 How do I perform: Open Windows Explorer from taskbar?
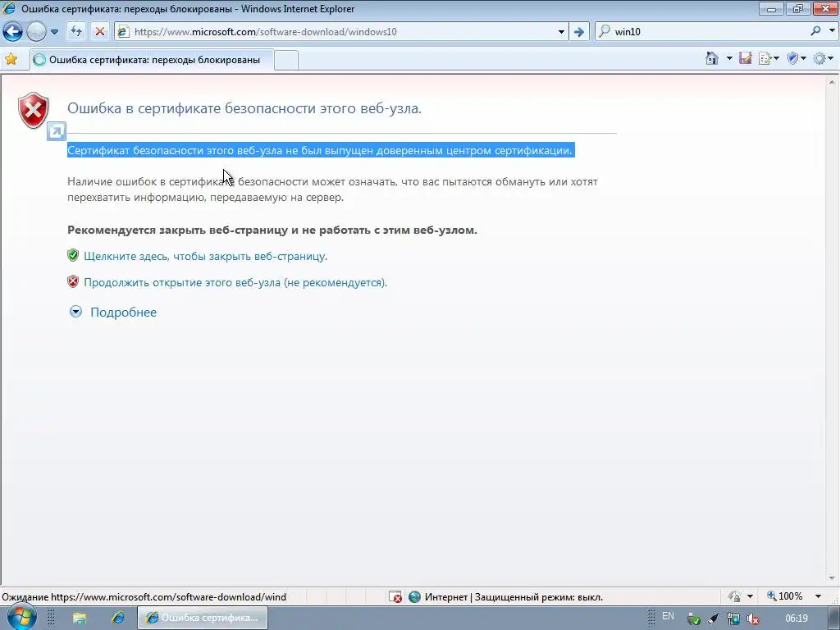click(x=80, y=619)
